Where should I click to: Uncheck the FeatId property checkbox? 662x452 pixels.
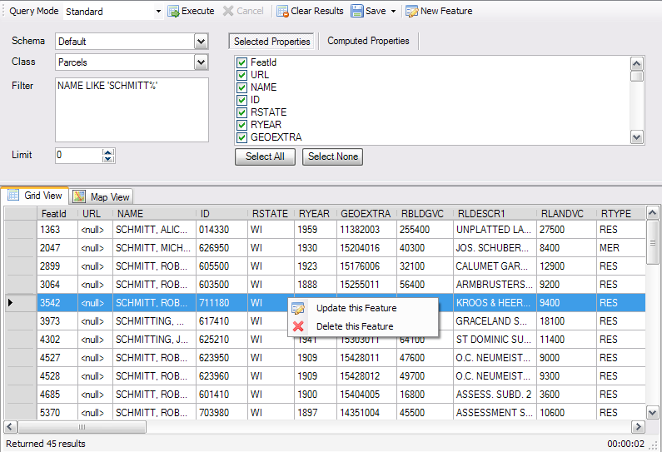pos(242,63)
